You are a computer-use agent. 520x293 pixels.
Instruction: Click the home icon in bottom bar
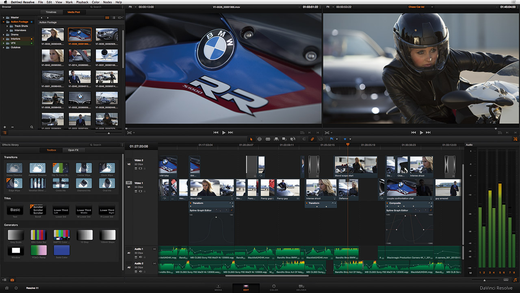7,288
